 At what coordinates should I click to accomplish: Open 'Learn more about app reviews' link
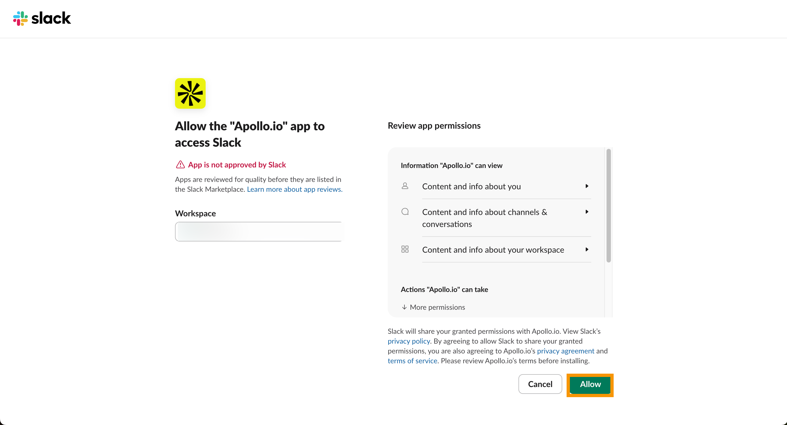[295, 190]
